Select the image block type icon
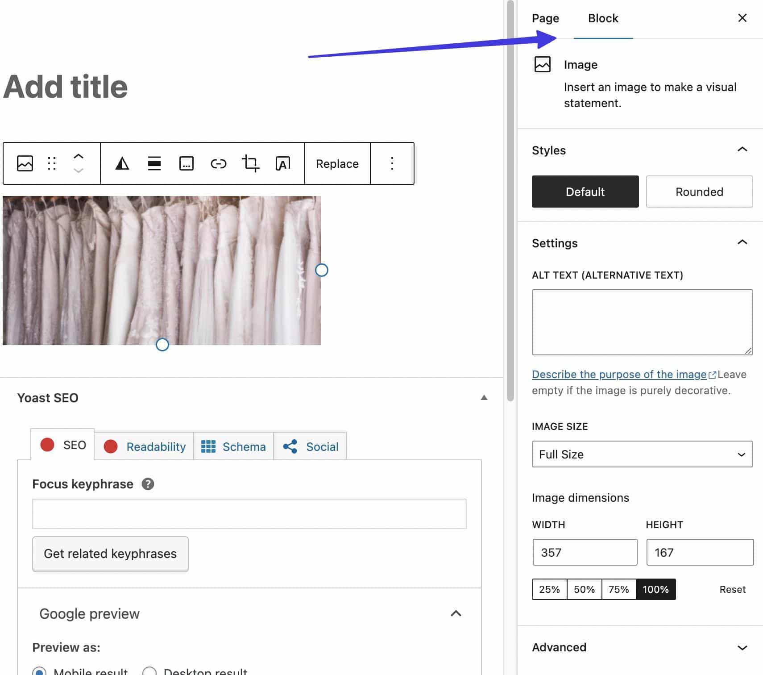763x675 pixels. (25, 163)
